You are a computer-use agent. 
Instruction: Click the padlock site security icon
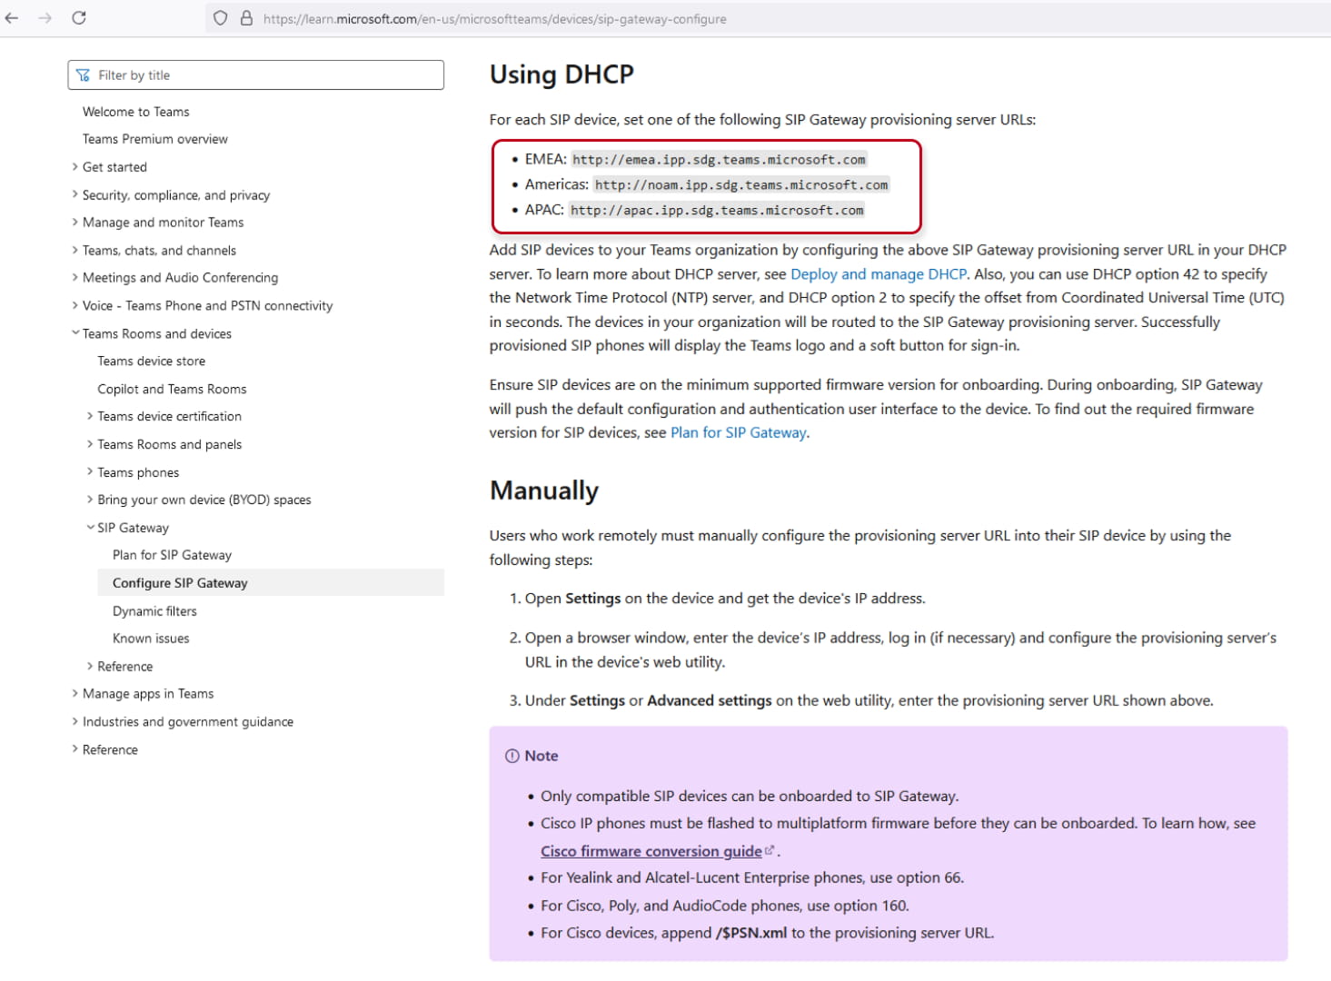click(x=246, y=18)
